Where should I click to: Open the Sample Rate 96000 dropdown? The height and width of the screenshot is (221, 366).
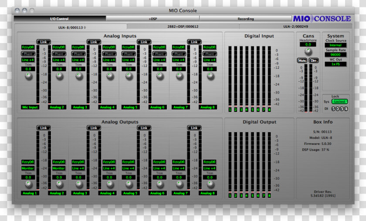[x=335, y=55]
